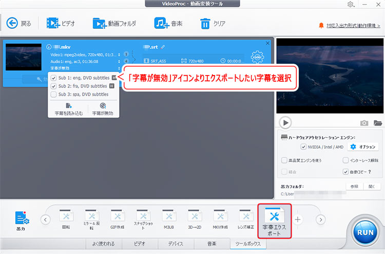The width and height of the screenshot is (385, 254).
Task: Load subtitle file via 字幕を読み込む
Action: [68, 109]
